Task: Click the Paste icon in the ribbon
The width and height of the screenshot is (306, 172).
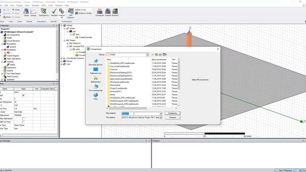Action: pos(7,17)
